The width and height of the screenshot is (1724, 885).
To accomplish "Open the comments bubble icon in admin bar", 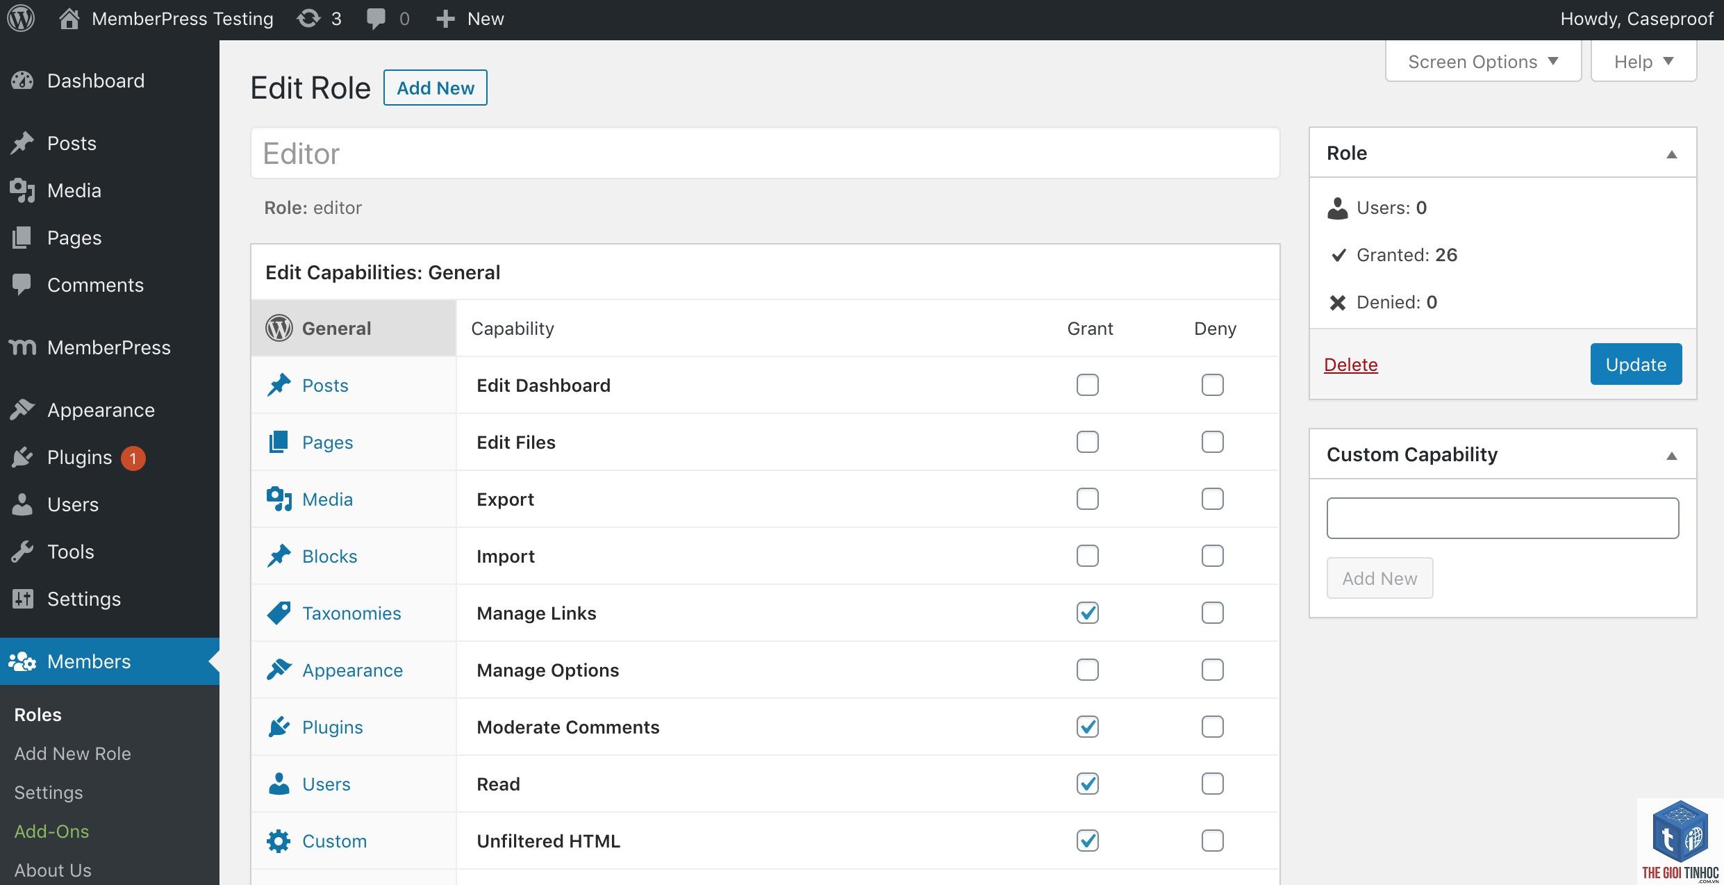I will click(376, 19).
